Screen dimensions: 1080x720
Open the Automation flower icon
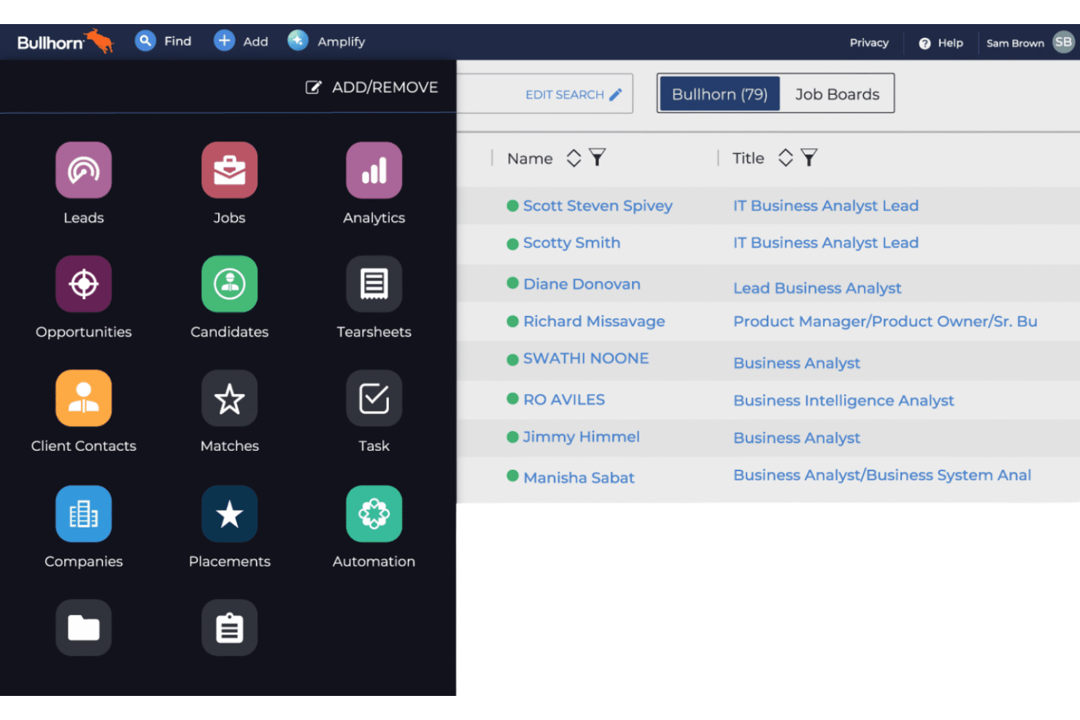374,514
